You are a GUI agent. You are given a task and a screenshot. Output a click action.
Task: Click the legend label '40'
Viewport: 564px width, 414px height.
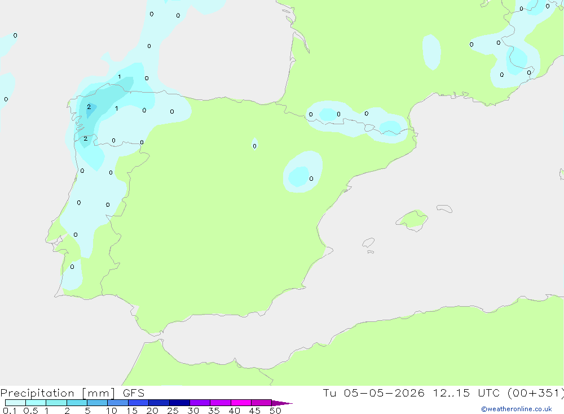pos(235,411)
